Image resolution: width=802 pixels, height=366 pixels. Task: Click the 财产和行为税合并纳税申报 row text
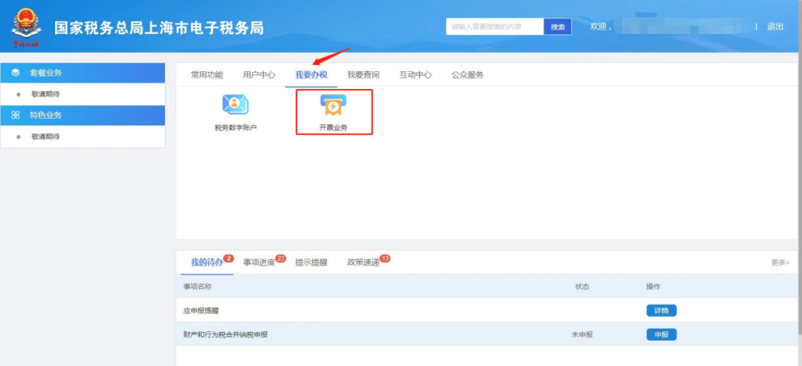coord(226,335)
